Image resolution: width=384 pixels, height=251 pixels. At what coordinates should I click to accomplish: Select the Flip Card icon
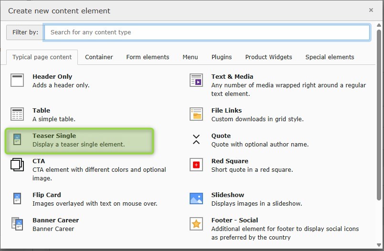click(17, 199)
